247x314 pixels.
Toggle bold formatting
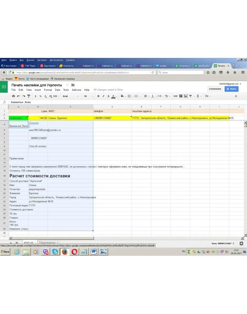(98, 96)
